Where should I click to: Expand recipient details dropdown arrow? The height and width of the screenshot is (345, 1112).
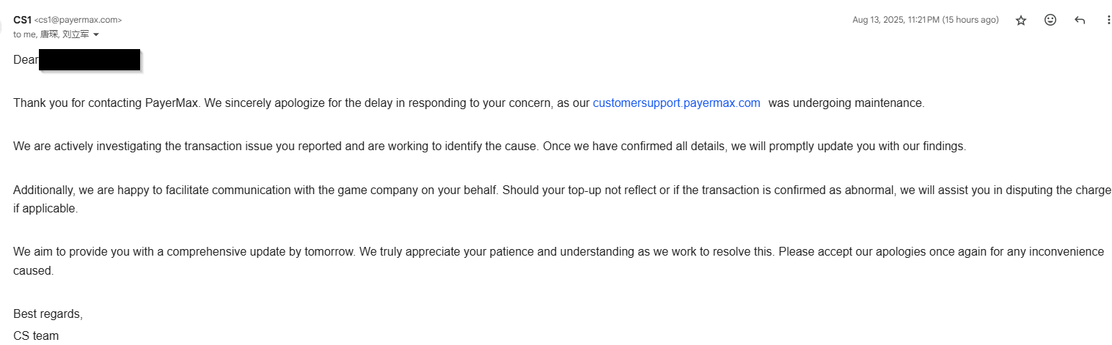[96, 34]
